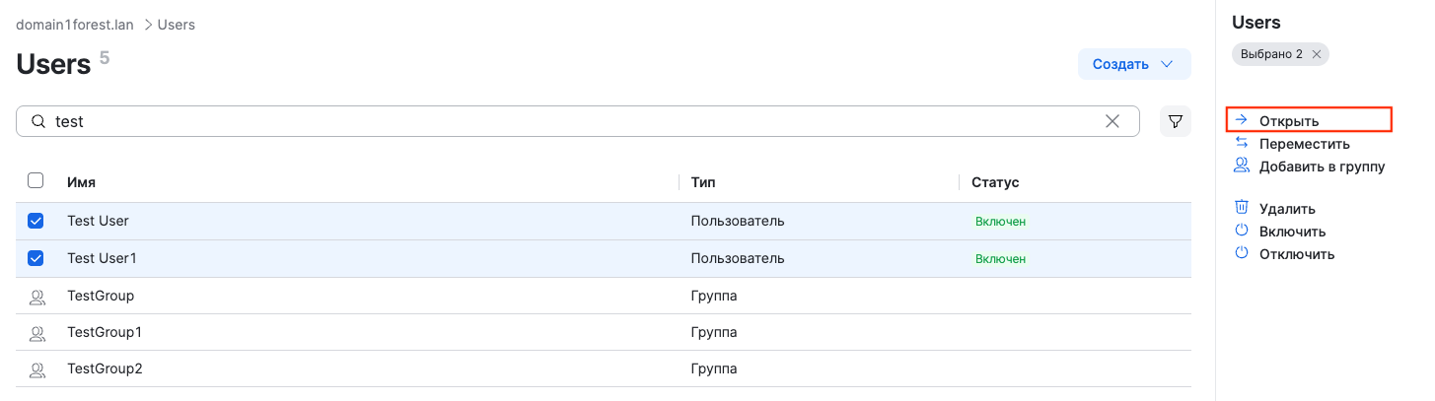Clear the search field with X icon
This screenshot has width=1435, height=401.
tap(1112, 121)
